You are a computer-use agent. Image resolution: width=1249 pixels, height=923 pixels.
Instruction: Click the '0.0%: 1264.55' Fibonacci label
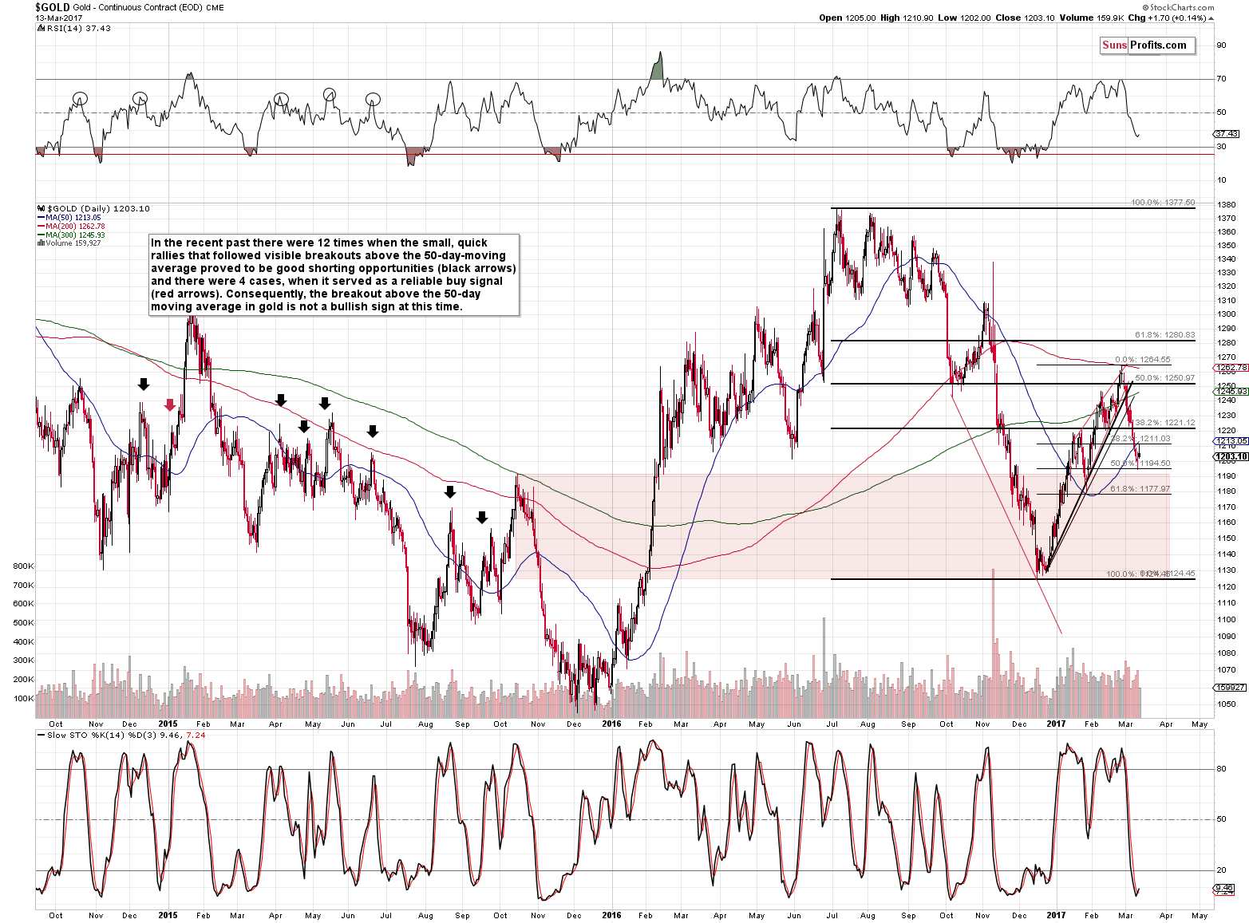point(1143,360)
